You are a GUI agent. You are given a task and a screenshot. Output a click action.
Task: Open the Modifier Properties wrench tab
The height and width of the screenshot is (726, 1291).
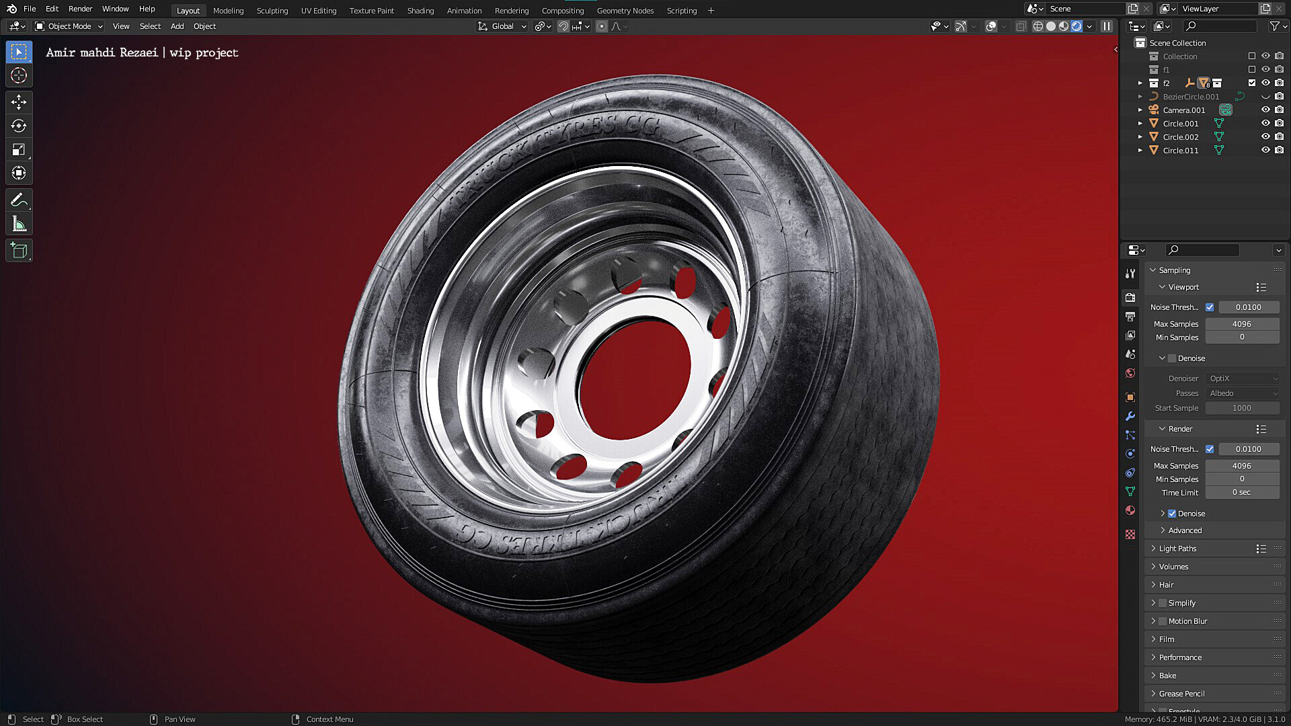[1130, 416]
